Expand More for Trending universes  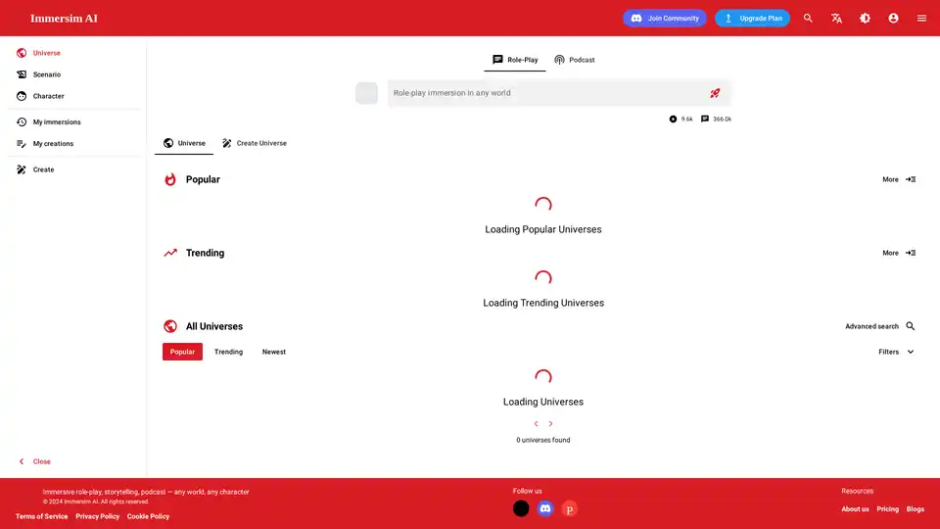(x=898, y=253)
